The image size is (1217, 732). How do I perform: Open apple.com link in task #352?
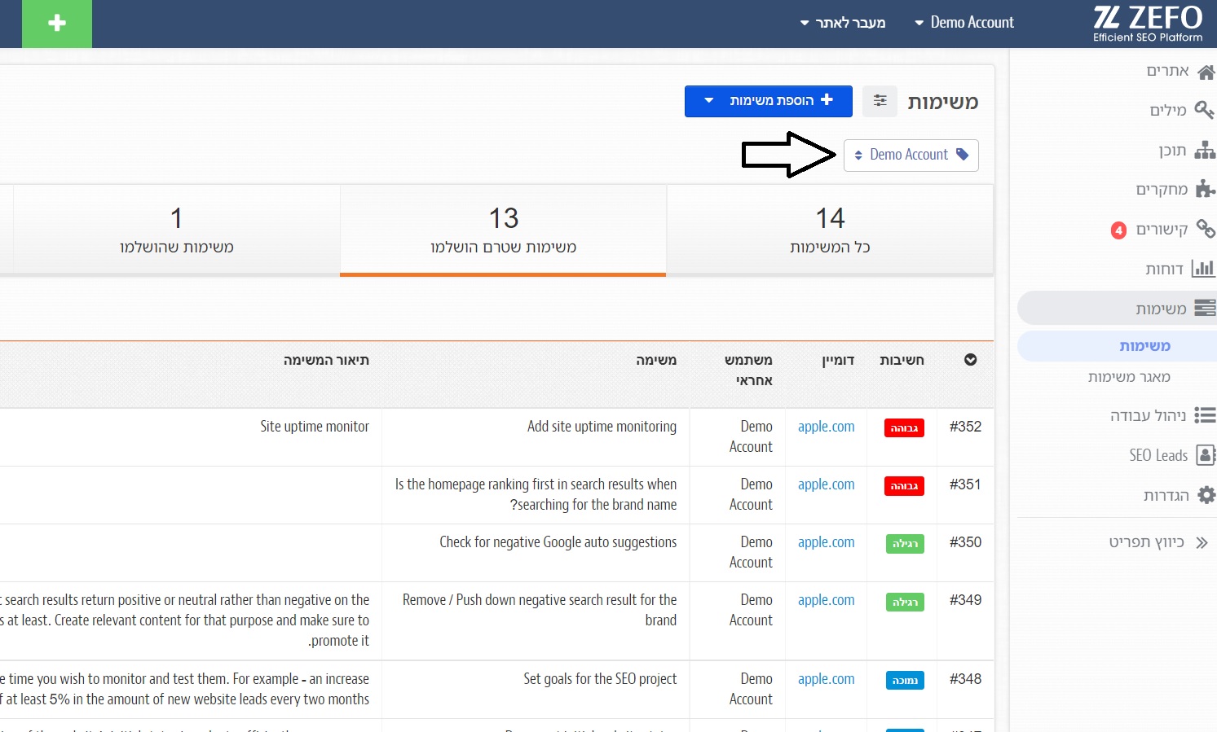(x=827, y=427)
